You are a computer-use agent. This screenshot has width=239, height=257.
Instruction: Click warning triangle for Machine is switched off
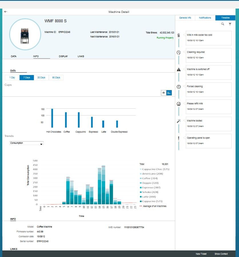point(179,70)
